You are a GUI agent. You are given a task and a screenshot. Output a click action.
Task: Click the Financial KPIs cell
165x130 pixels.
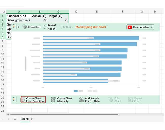point(19,16)
